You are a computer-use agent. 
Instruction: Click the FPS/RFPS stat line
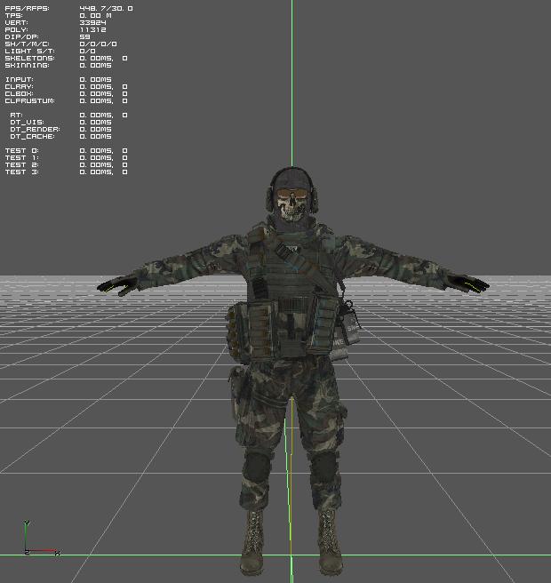coord(68,8)
